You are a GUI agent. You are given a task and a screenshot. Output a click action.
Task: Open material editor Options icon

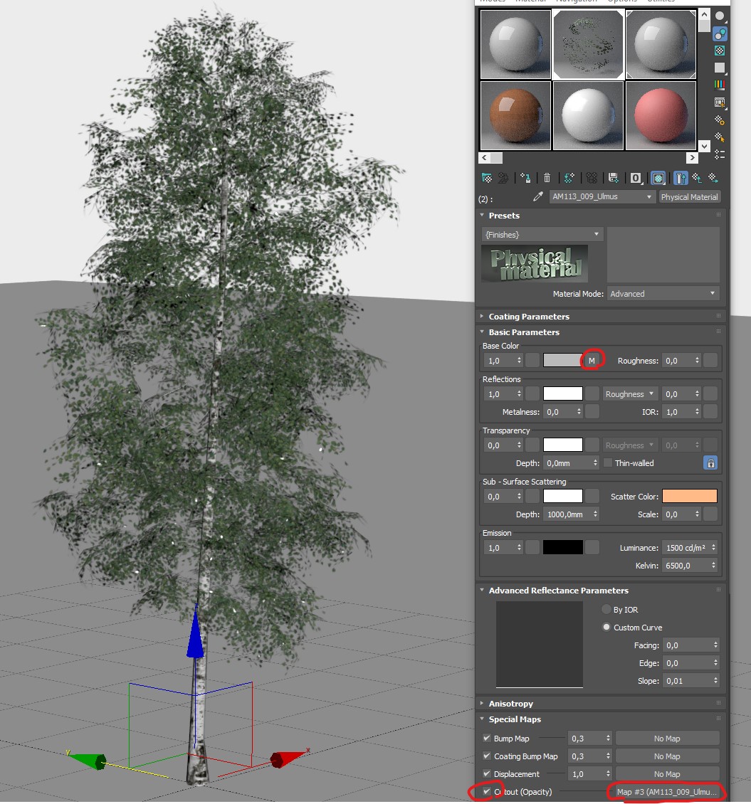click(x=720, y=120)
